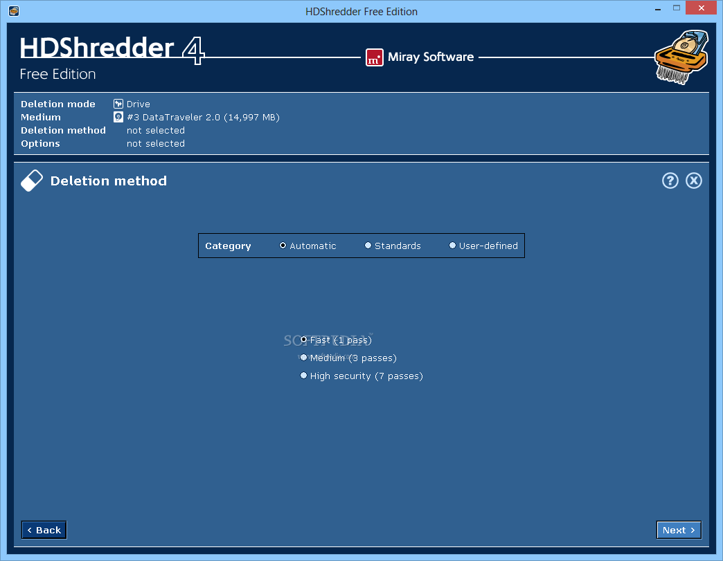Choose Fast (1 pass) method
Screen dimensions: 723x561
(x=336, y=340)
